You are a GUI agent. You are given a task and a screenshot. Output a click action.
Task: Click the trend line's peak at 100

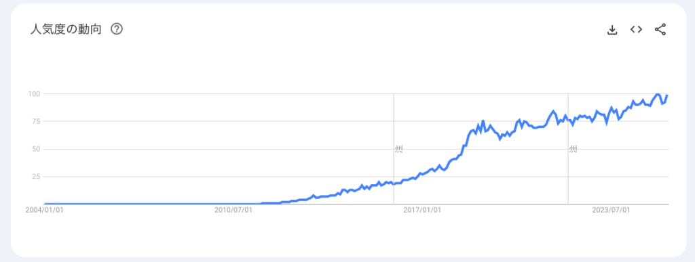tap(657, 94)
